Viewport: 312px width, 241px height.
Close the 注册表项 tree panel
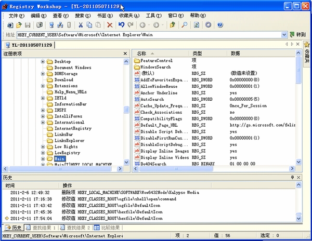(x=125, y=53)
